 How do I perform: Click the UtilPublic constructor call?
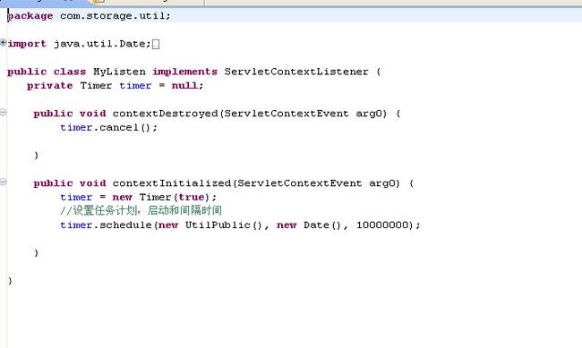click(224, 225)
